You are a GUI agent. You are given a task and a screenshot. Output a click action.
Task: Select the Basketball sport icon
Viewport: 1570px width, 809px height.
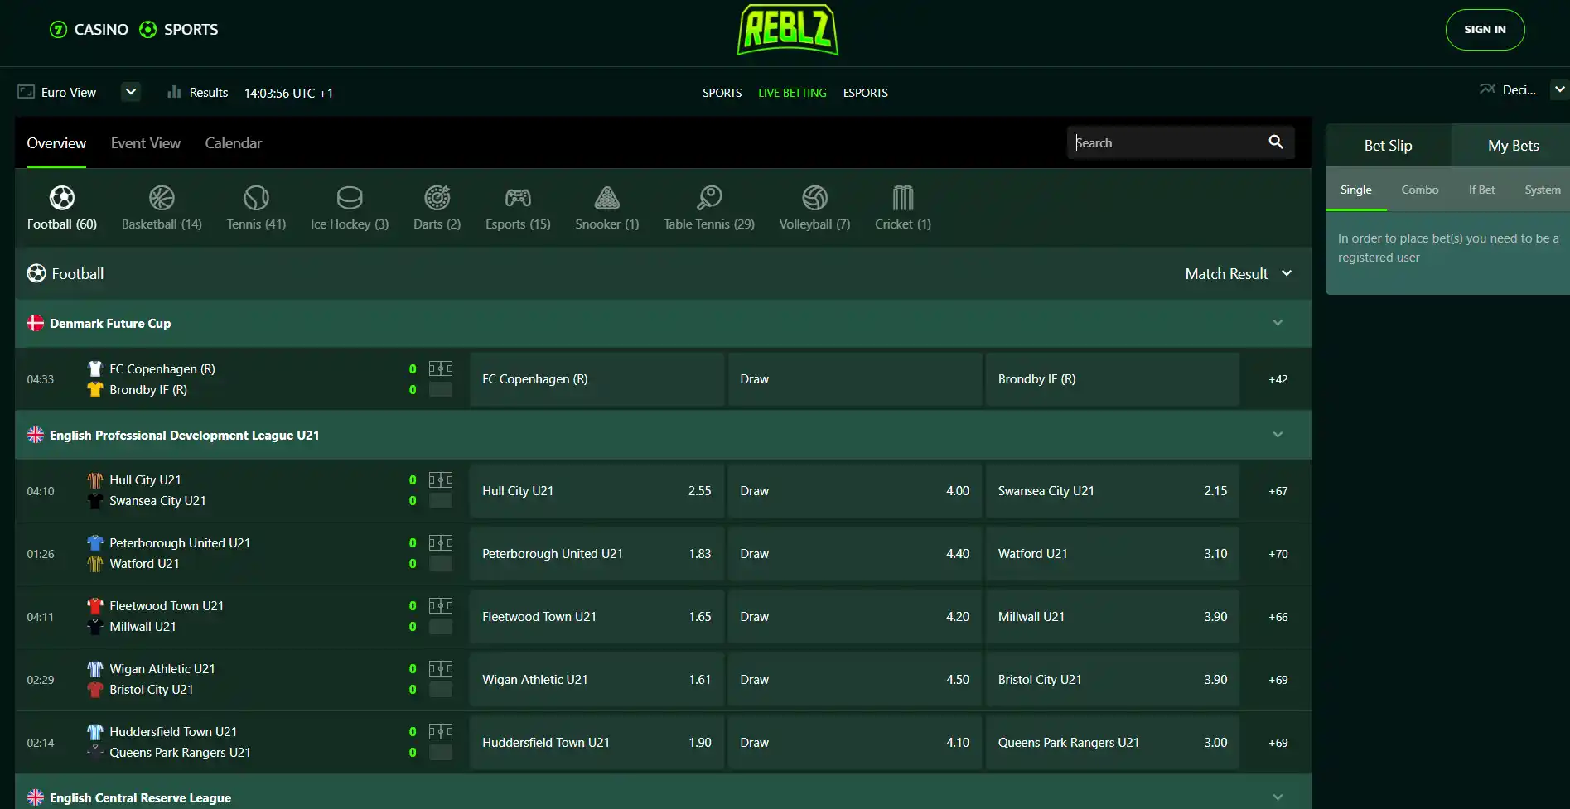162,198
